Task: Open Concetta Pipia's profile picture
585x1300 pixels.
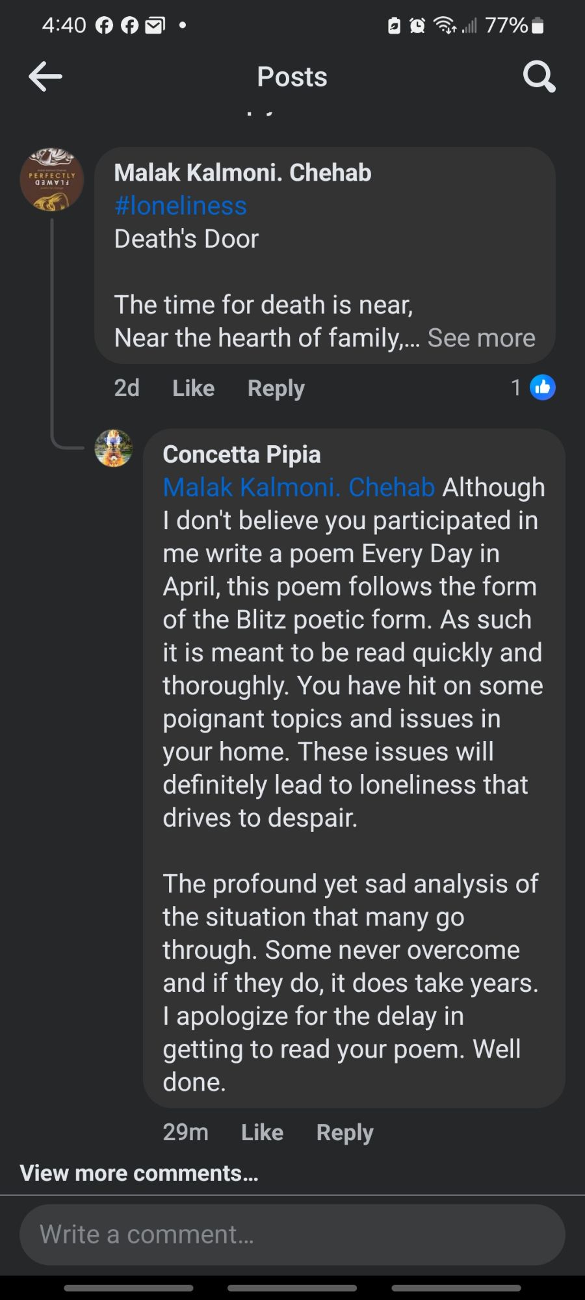Action: [x=114, y=448]
